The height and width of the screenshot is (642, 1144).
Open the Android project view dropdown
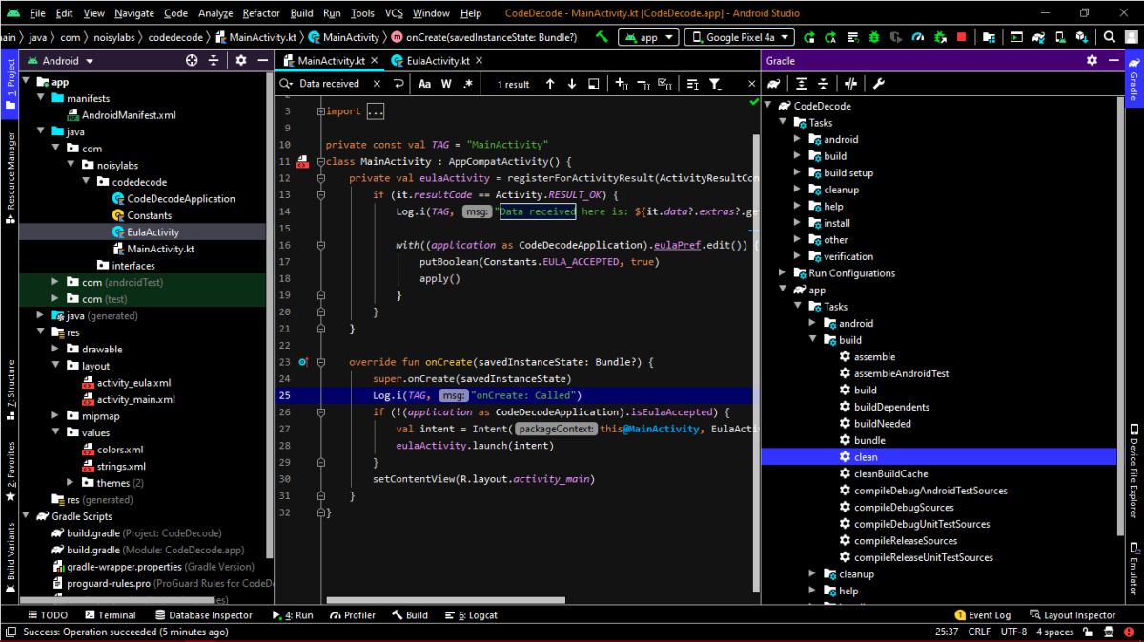pos(61,60)
